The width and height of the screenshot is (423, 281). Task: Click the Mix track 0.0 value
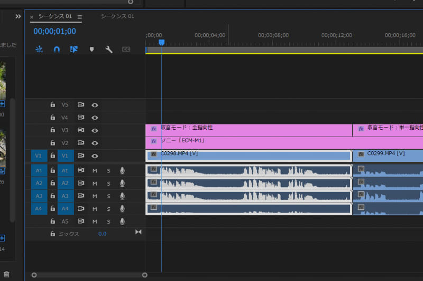(102, 234)
